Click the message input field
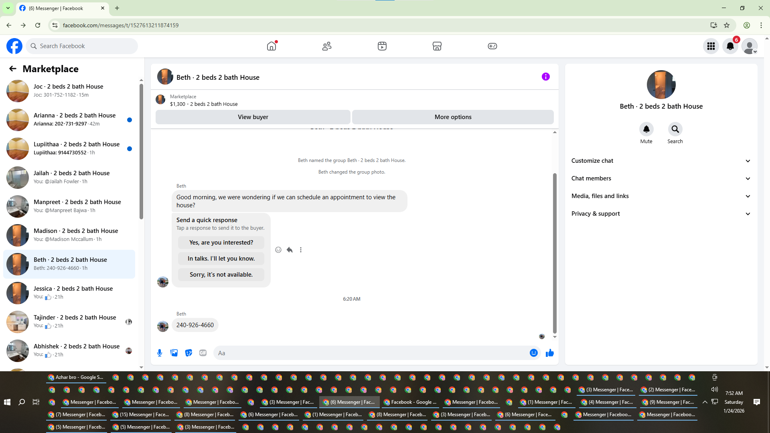Screen dimensions: 770x433 click(x=369, y=353)
